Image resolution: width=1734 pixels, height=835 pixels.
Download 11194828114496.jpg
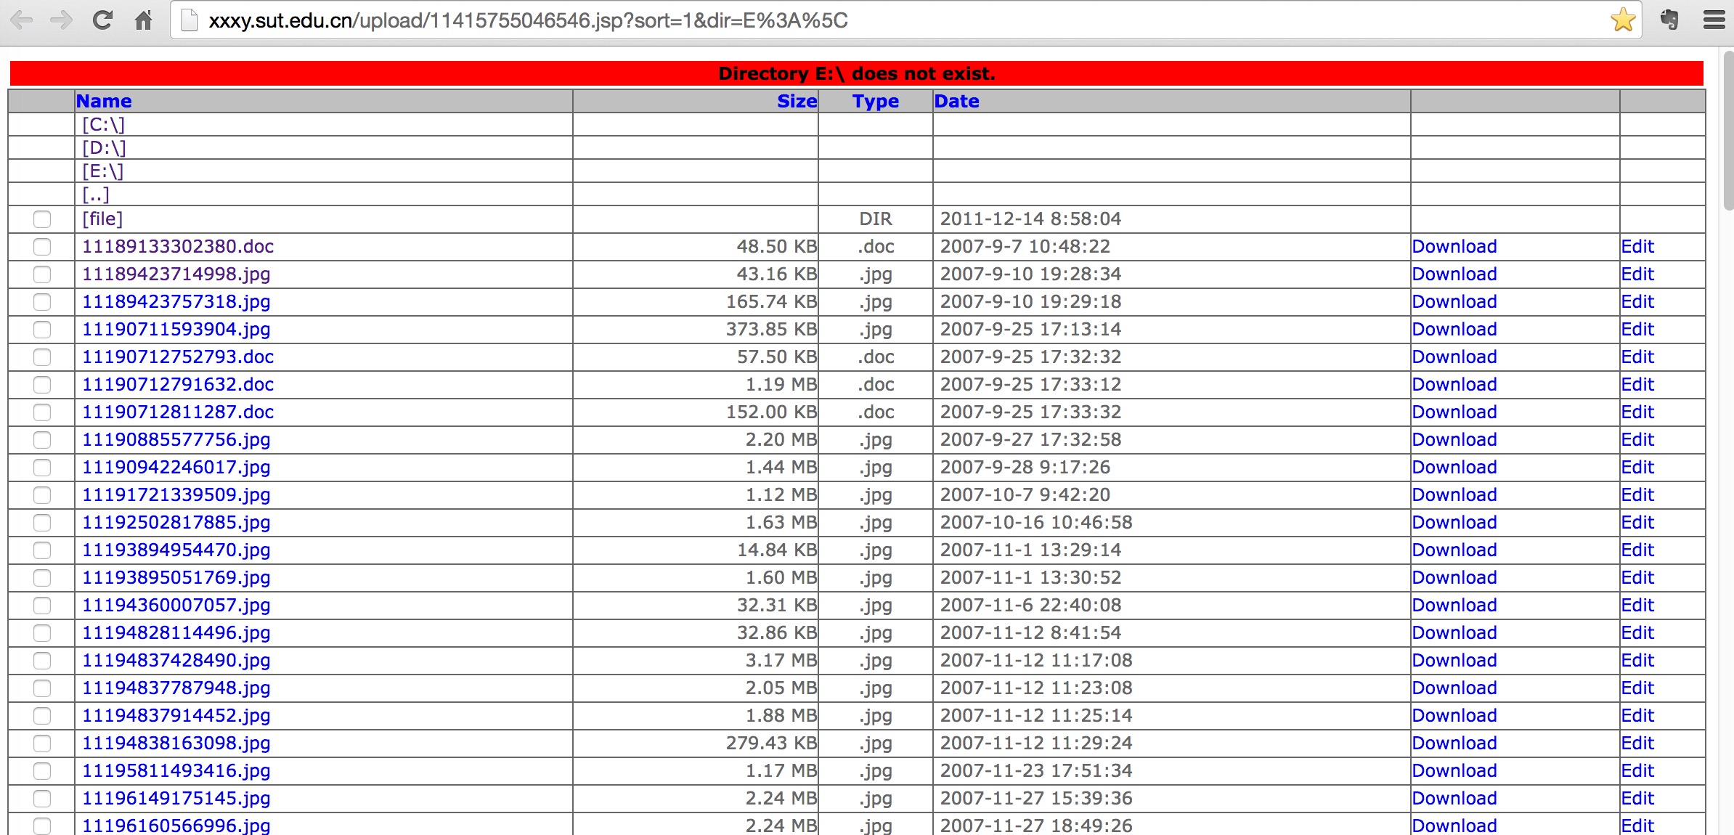click(1454, 632)
